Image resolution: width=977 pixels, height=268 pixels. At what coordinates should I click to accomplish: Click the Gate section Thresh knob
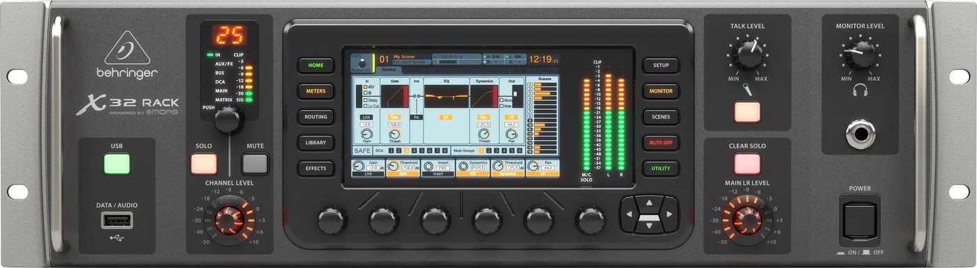394,134
